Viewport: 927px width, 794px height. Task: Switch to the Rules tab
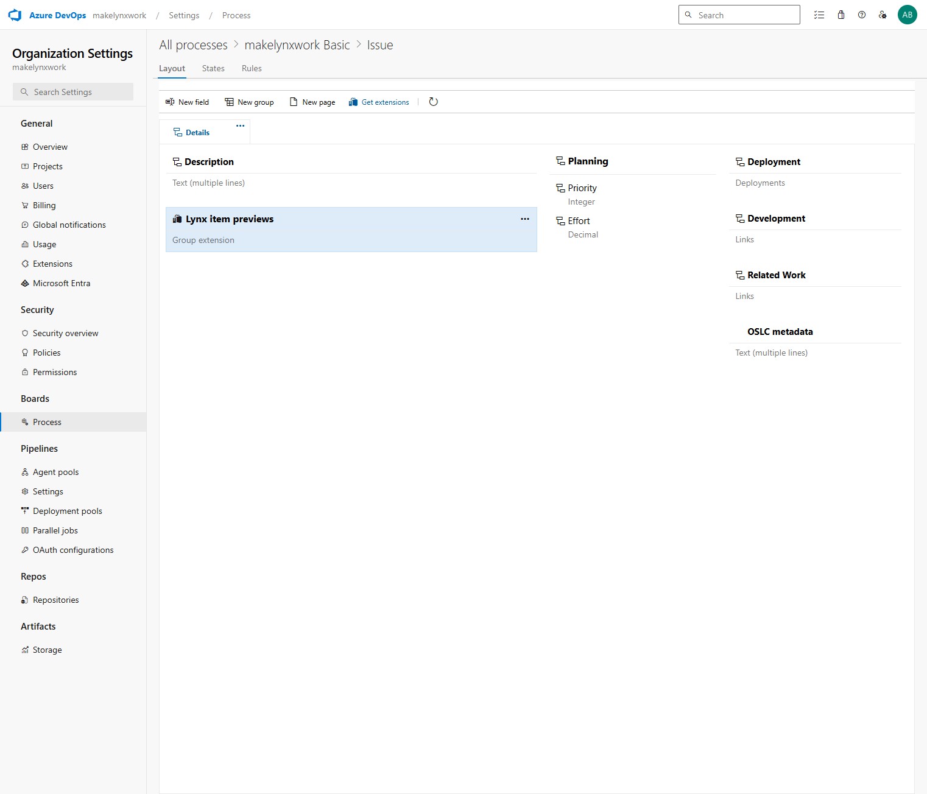[x=252, y=68]
